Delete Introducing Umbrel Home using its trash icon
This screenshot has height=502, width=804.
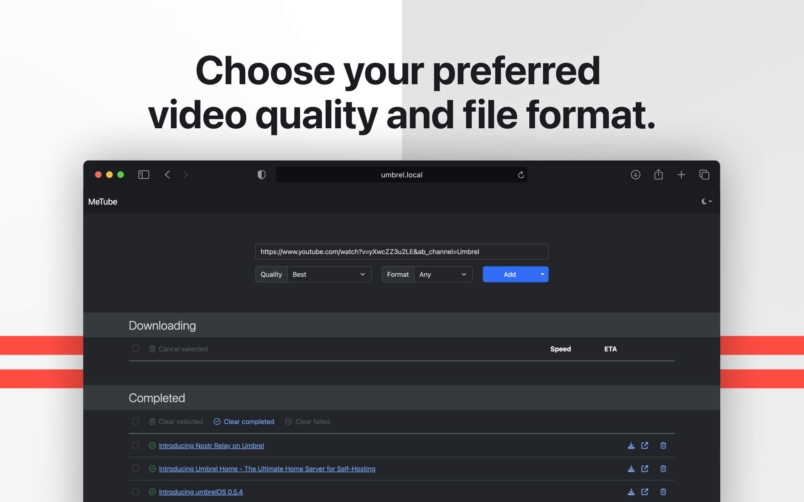click(x=663, y=469)
